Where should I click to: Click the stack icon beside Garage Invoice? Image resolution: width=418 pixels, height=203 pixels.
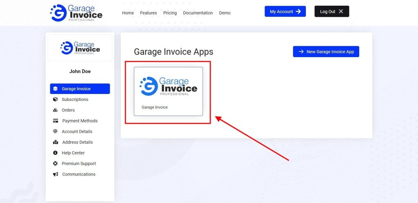pyautogui.click(x=55, y=89)
